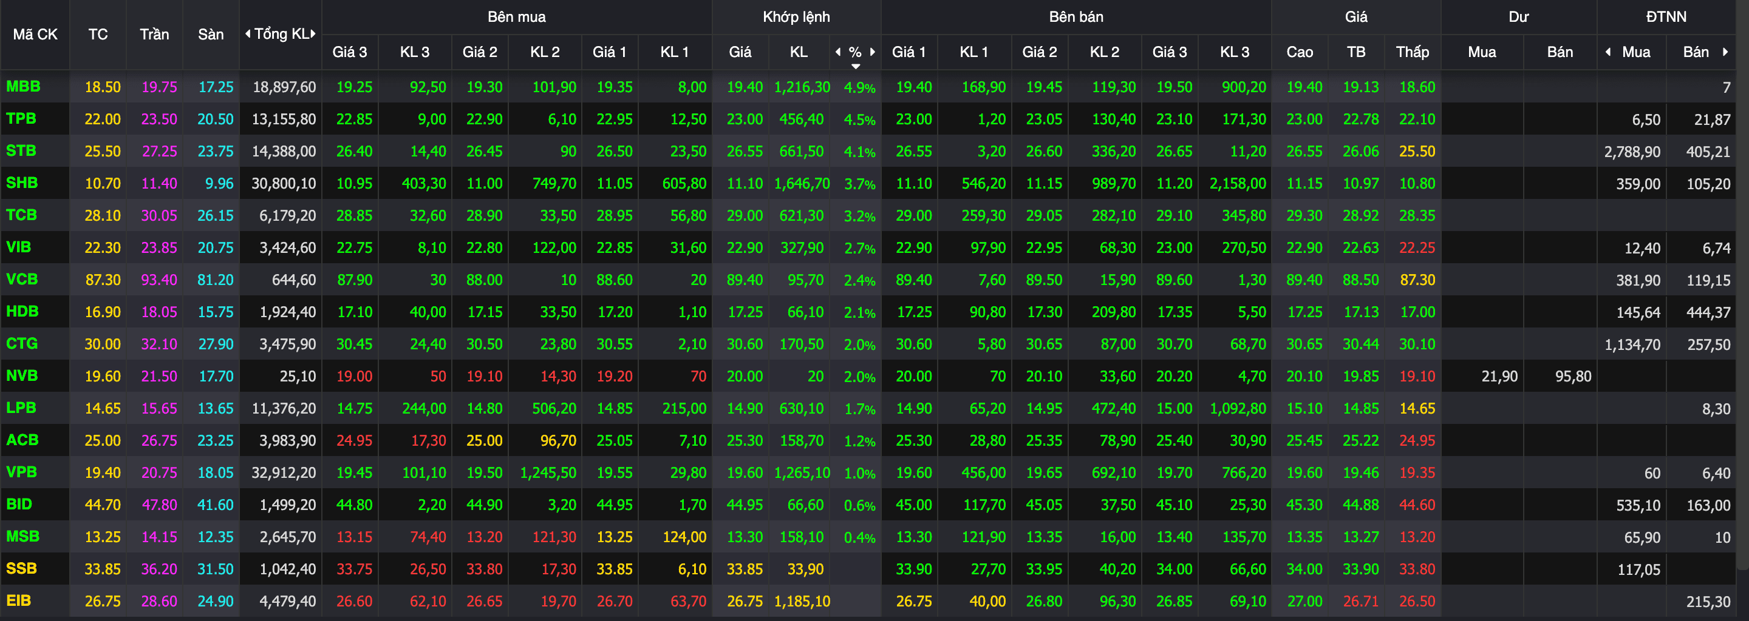The image size is (1749, 621).
Task: Click STB foreign buy value 2,788,90
Action: (x=1632, y=152)
